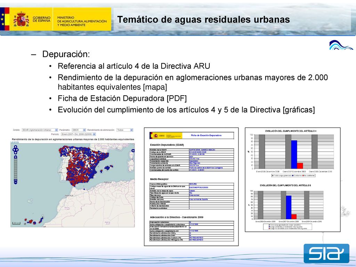
Task: Click the map pan-right arrow
Action: coord(17,150)
